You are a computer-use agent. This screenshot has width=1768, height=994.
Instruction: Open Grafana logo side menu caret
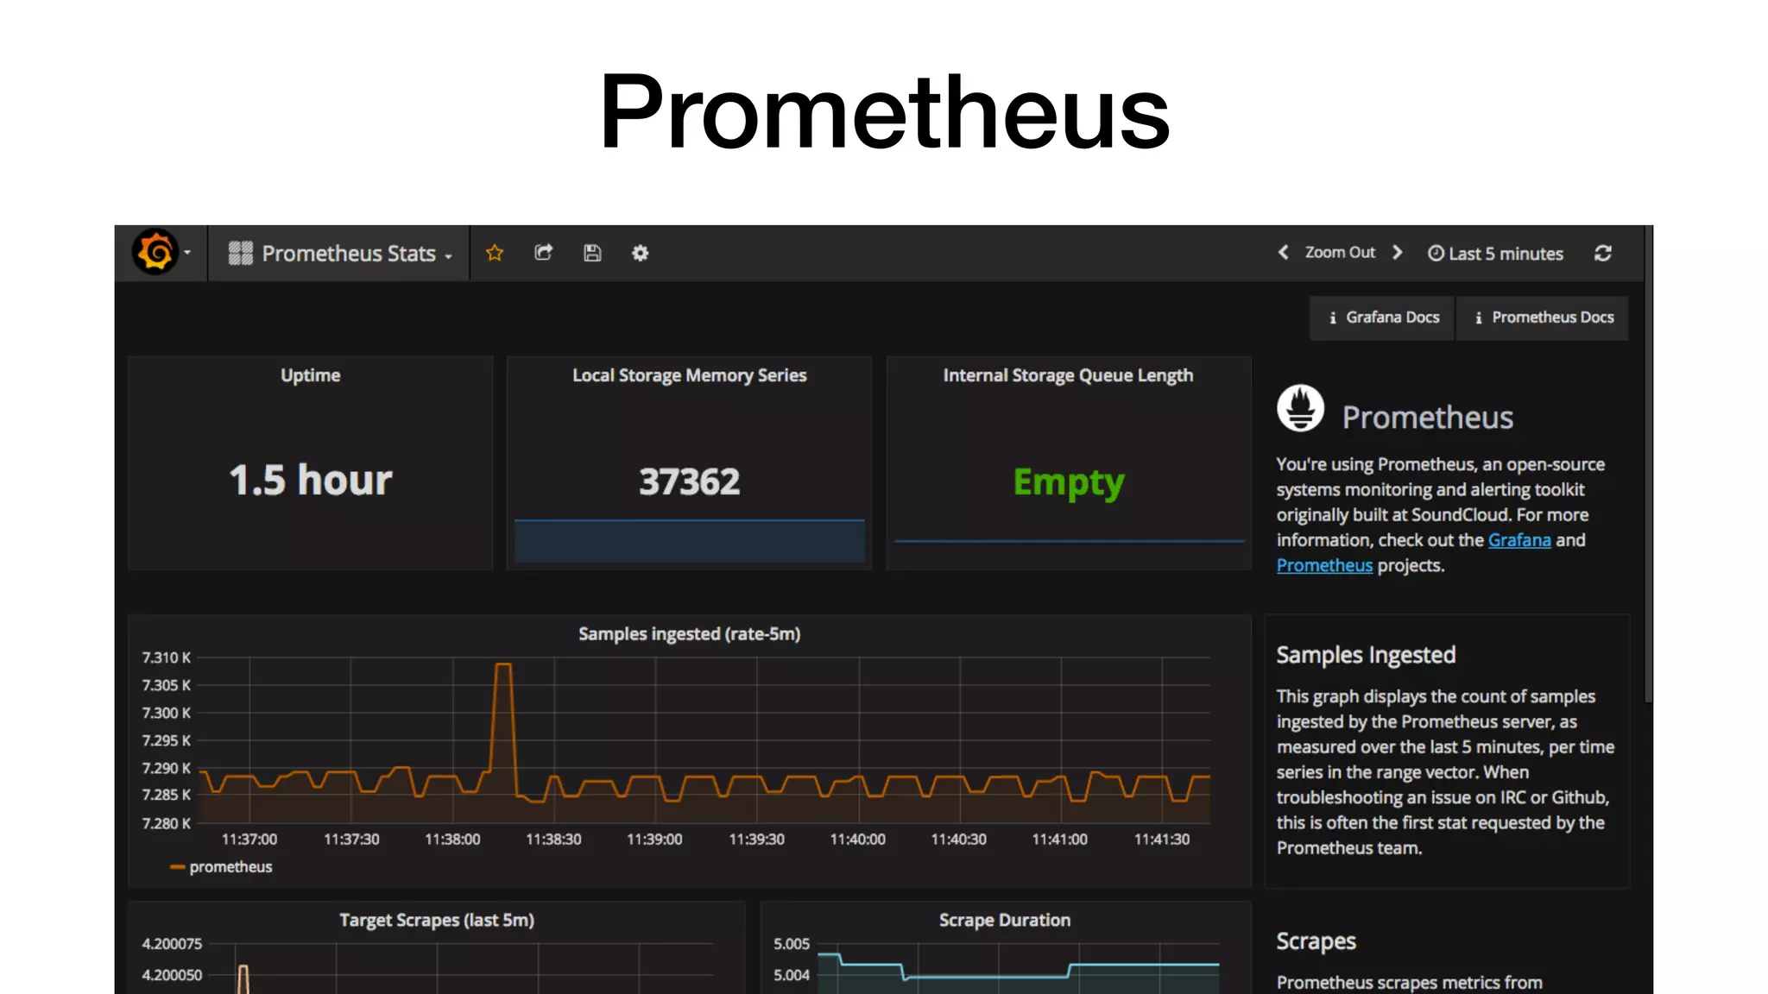(x=187, y=253)
